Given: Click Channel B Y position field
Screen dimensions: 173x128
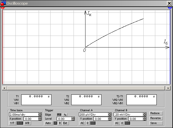Looking at the screenshot, I should click(135, 119).
